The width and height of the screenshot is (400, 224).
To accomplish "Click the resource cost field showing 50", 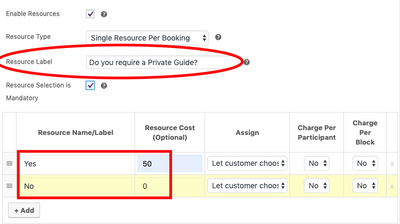I will coord(169,164).
